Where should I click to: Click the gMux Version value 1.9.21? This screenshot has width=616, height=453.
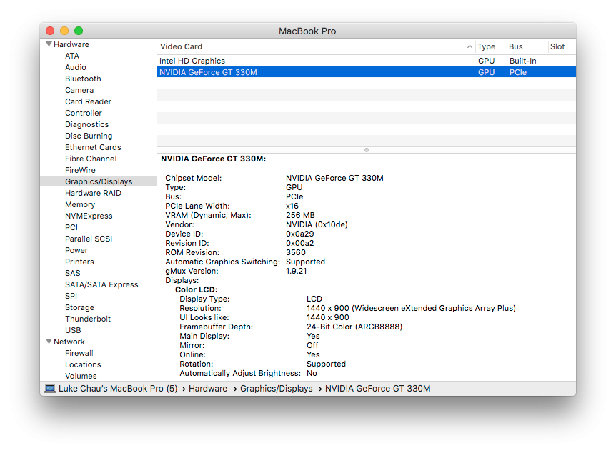click(x=297, y=271)
